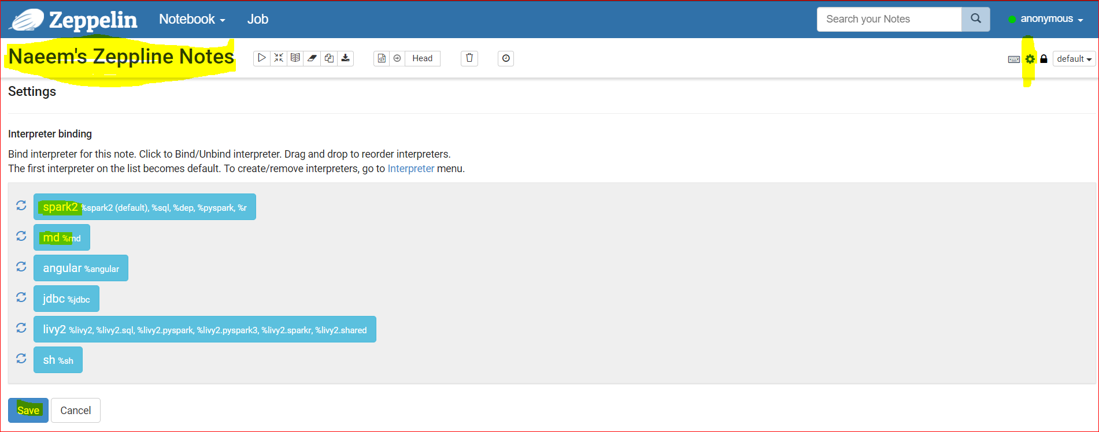The image size is (1099, 432).
Task: Move note to trash icon
Action: [469, 58]
